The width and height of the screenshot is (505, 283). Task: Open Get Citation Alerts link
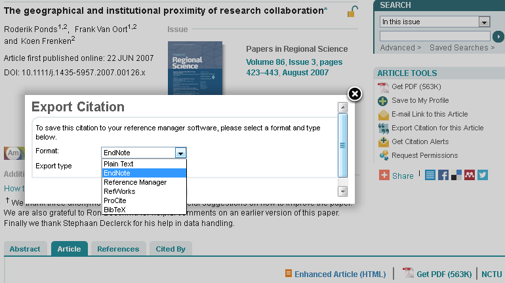point(420,141)
